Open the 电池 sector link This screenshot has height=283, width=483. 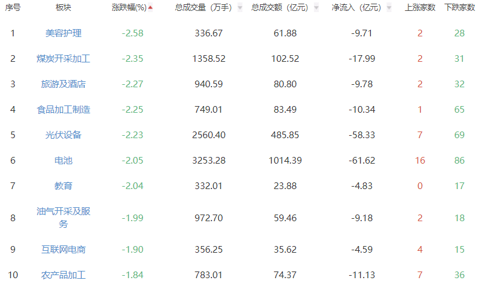coord(63,161)
